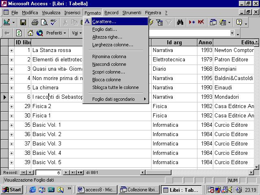This screenshot has width=260, height=195.
Task: Open the Vai dropdown
Action: click(77, 33)
